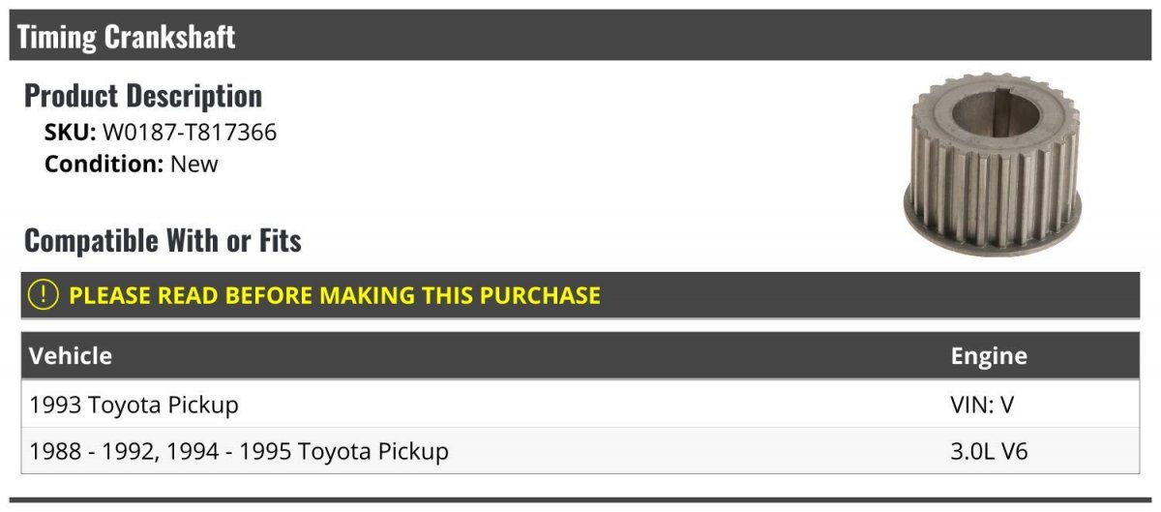The image size is (1161, 512).
Task: Click the Vehicle column header
Action: coord(71,355)
